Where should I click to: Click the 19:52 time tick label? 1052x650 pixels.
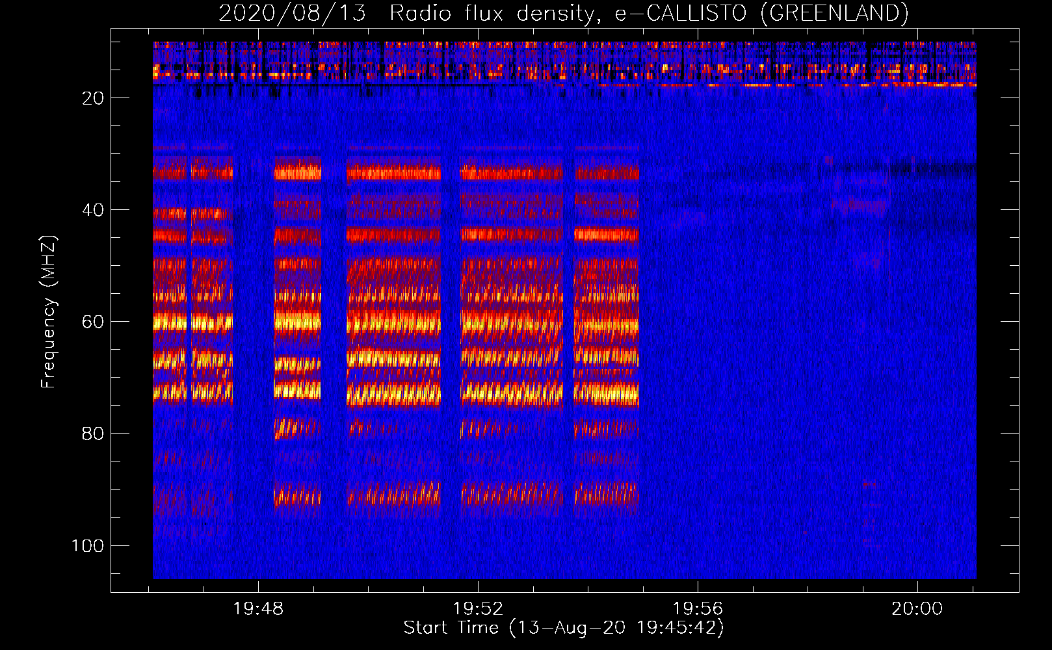[x=478, y=608]
